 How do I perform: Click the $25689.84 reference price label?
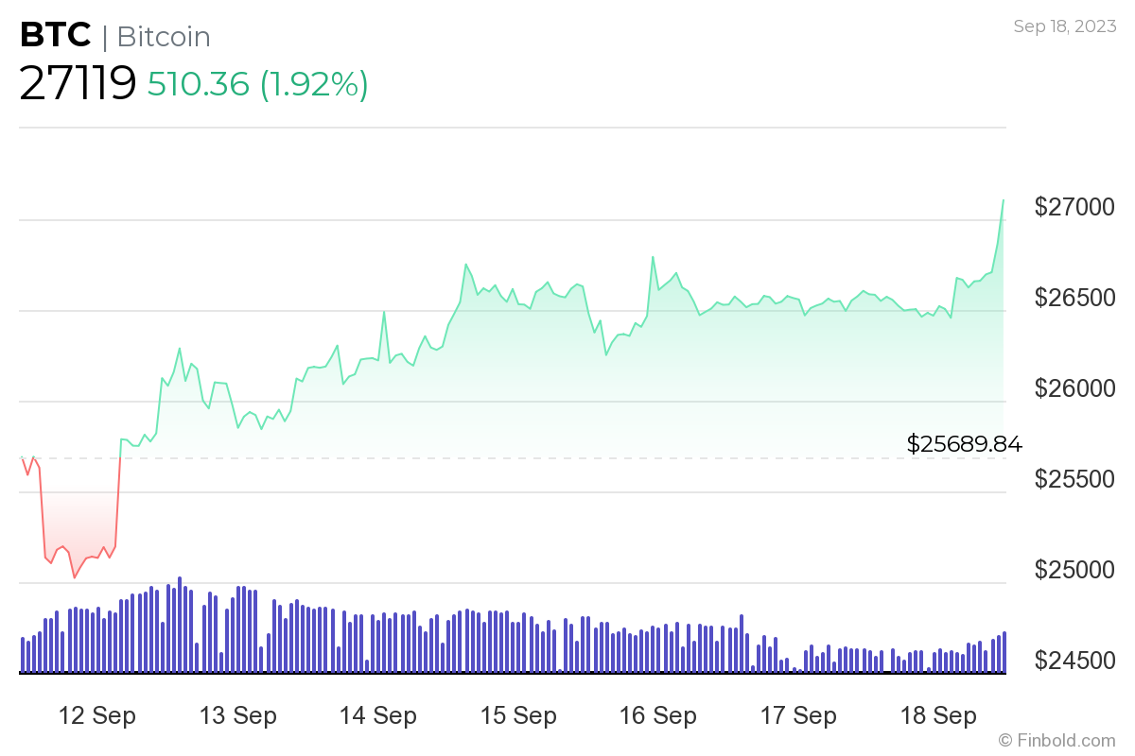(x=965, y=443)
